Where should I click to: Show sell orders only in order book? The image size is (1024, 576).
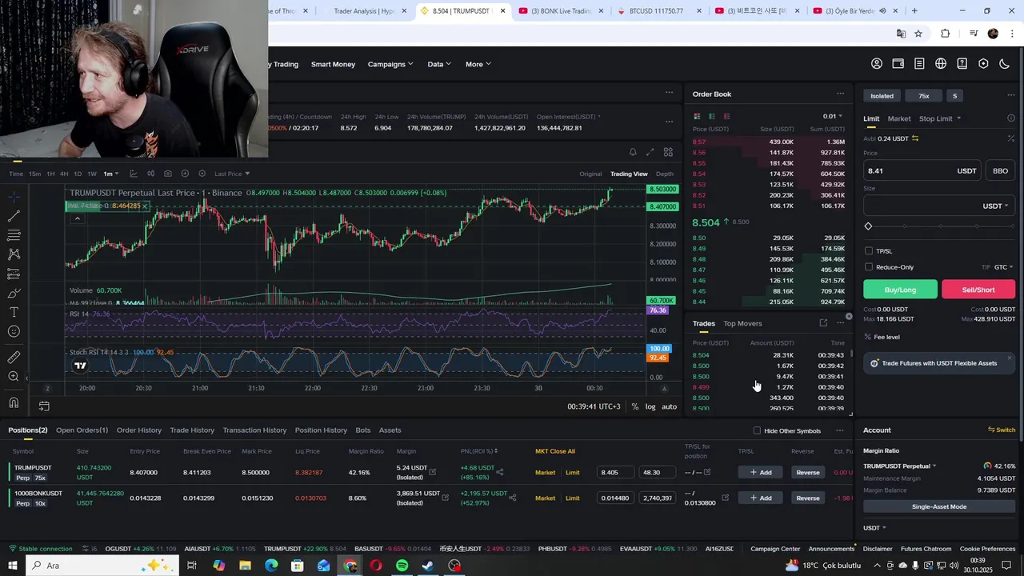(x=726, y=116)
